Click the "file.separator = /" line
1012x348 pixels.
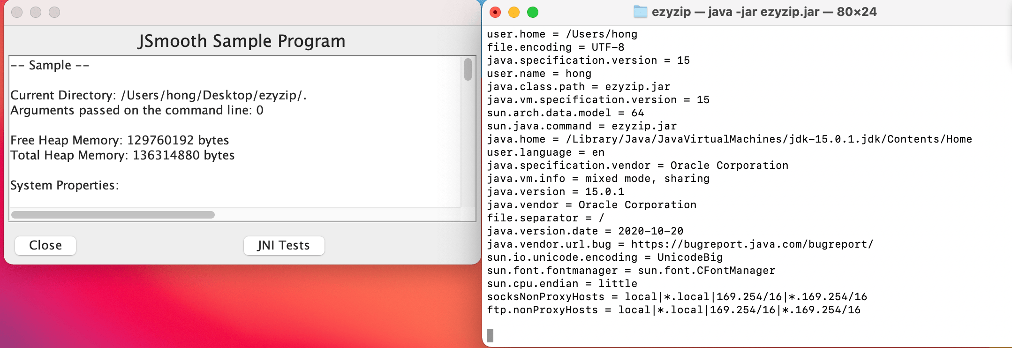click(x=546, y=218)
